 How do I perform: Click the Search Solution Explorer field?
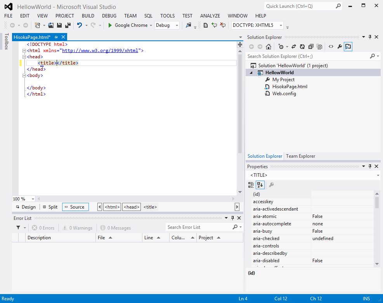coord(313,56)
